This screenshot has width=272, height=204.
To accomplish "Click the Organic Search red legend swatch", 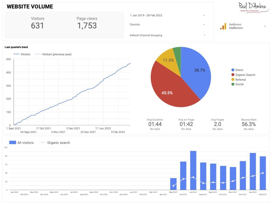I will (233, 75).
